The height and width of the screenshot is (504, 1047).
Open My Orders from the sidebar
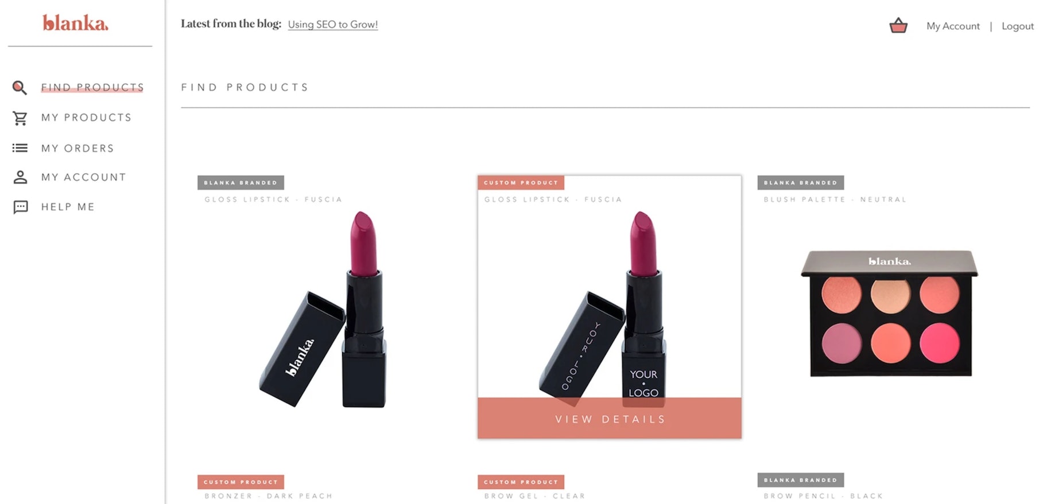click(77, 149)
